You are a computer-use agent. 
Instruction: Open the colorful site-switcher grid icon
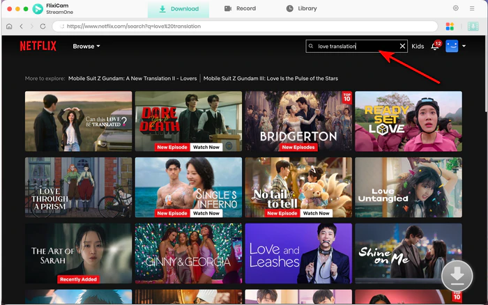(x=450, y=26)
